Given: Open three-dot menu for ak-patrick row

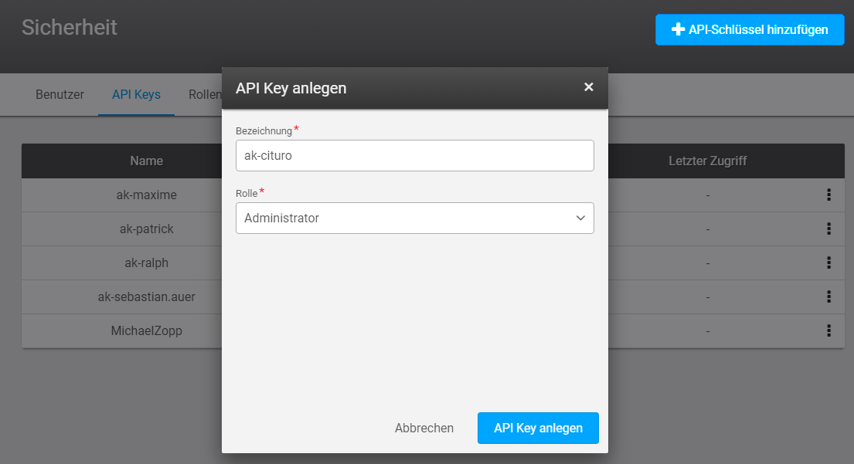Looking at the screenshot, I should [x=828, y=229].
